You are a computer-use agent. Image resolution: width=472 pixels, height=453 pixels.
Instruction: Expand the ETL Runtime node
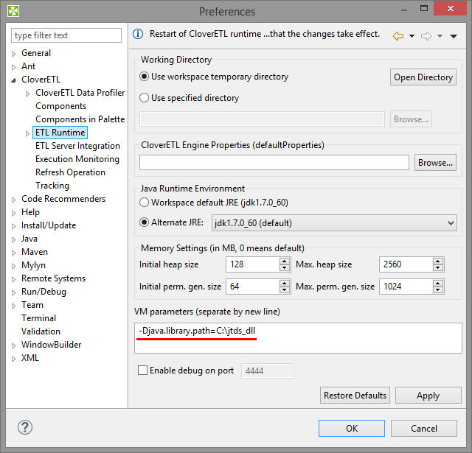coord(27,133)
